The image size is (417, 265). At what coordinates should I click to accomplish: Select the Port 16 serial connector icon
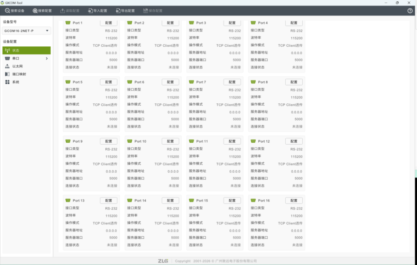(253, 201)
